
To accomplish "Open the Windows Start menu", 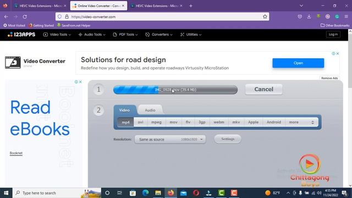I will tap(6, 193).
